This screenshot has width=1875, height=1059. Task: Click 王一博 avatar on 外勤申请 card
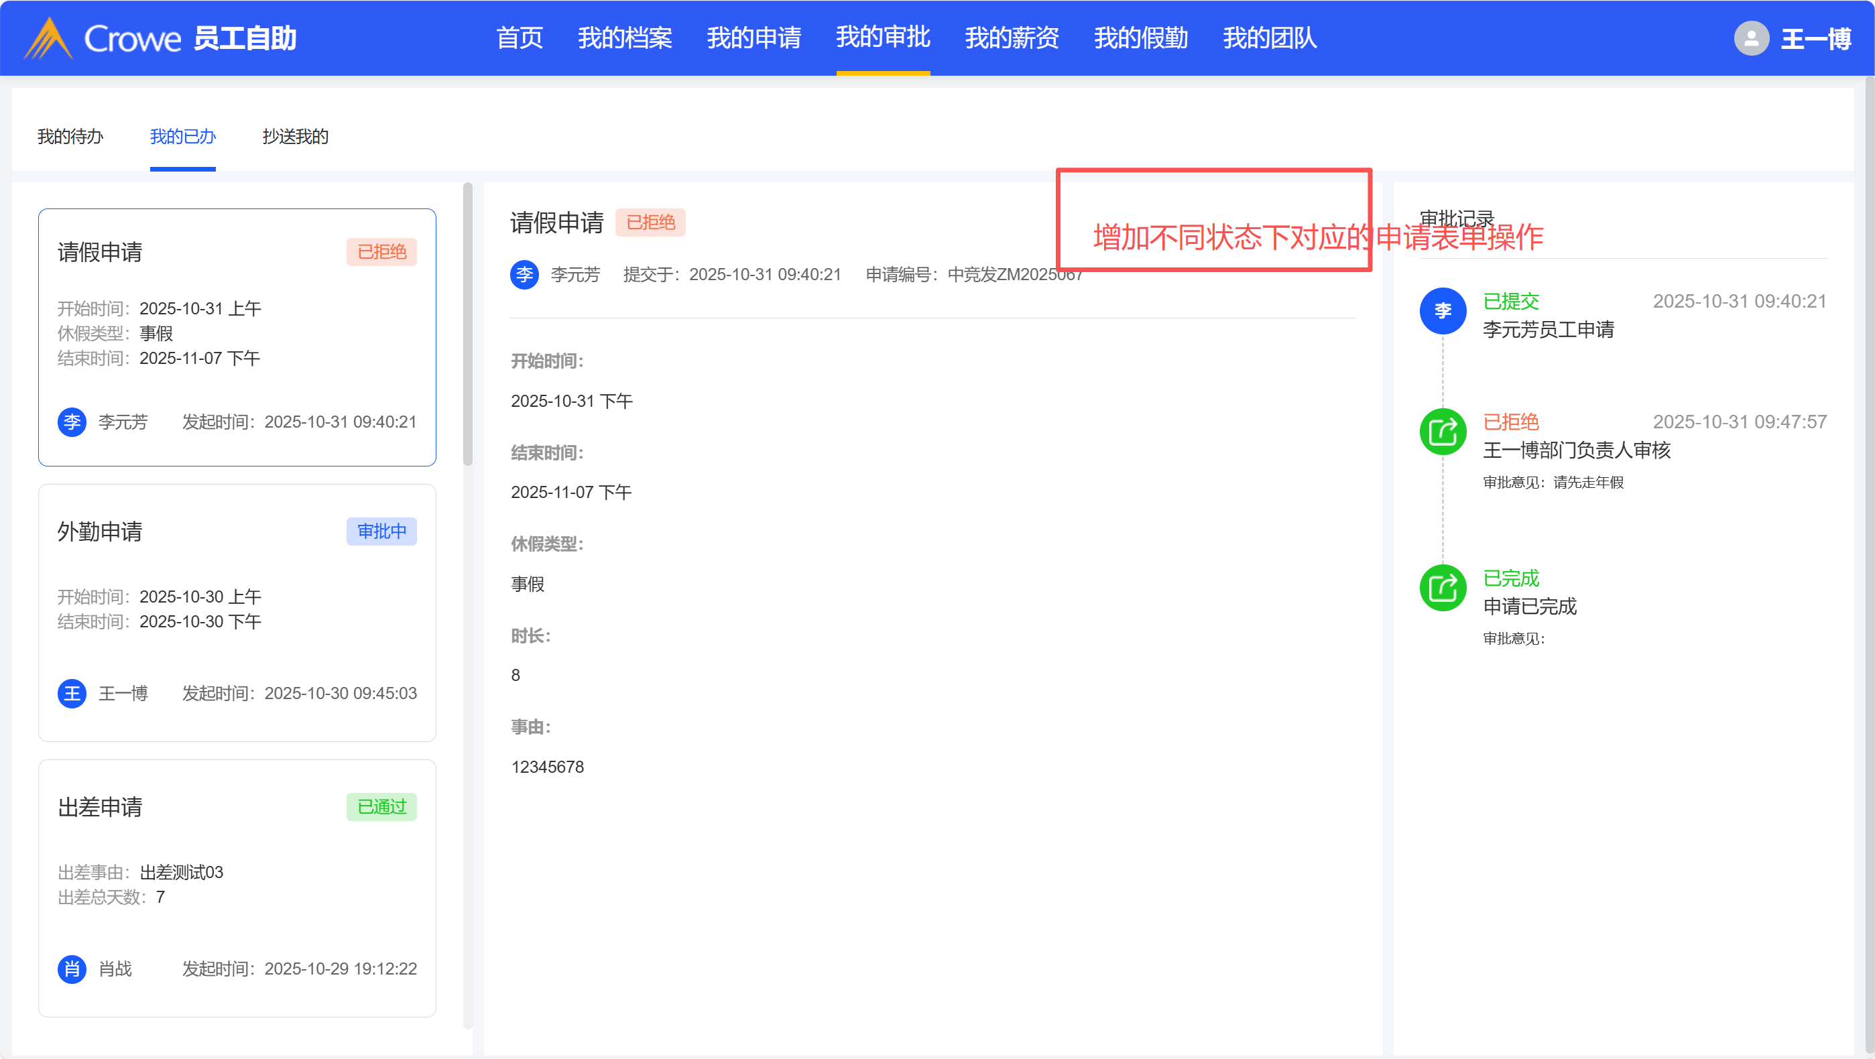coord(72,693)
